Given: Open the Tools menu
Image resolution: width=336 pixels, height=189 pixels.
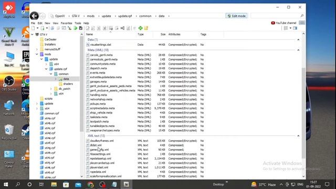Looking at the screenshot, I should click(x=78, y=23).
